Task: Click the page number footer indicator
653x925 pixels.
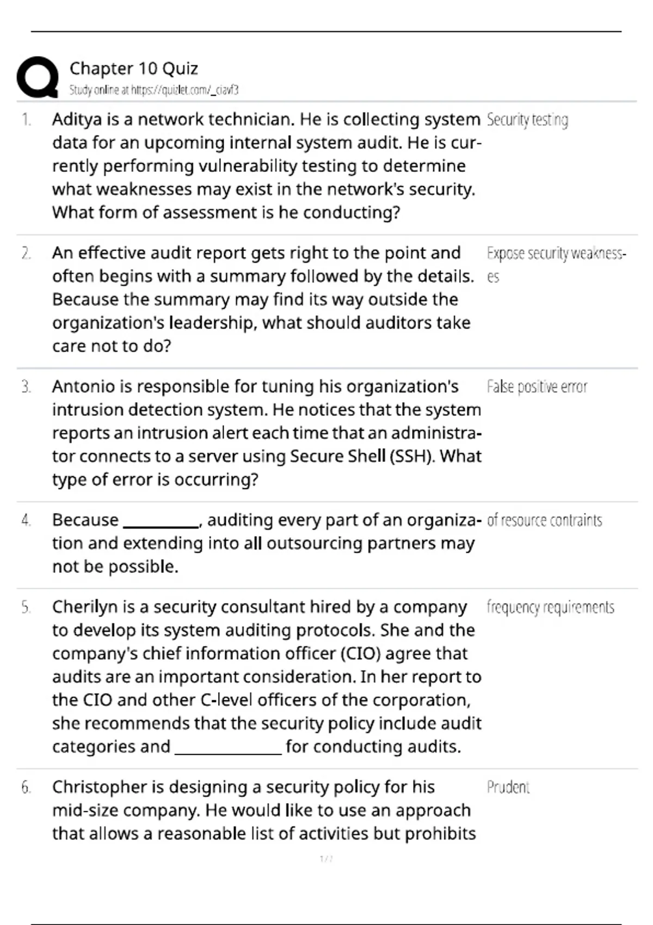Action: coord(326,859)
